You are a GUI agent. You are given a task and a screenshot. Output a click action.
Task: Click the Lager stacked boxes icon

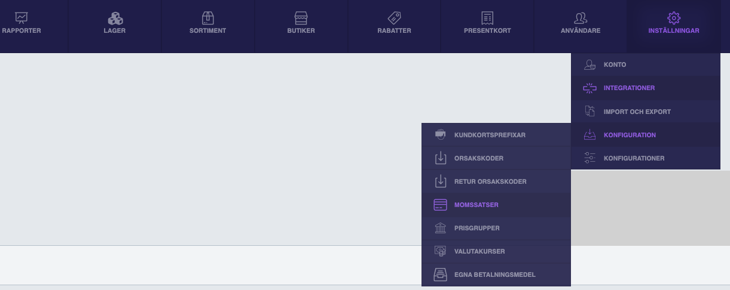115,18
